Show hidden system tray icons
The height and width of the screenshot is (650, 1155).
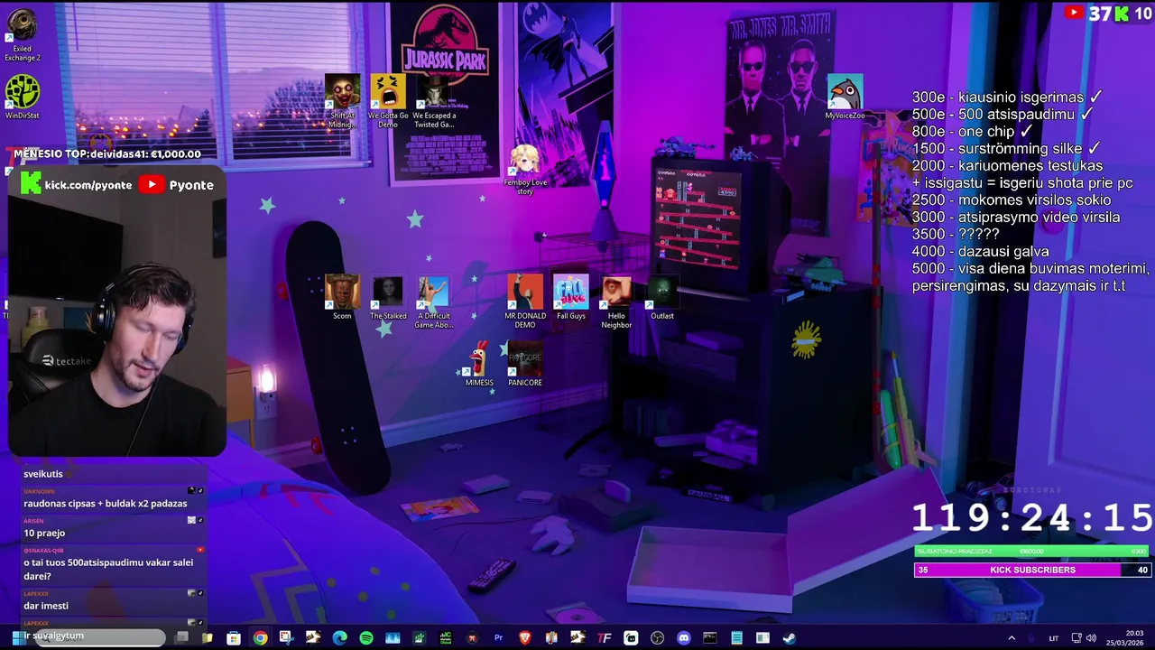1012,638
